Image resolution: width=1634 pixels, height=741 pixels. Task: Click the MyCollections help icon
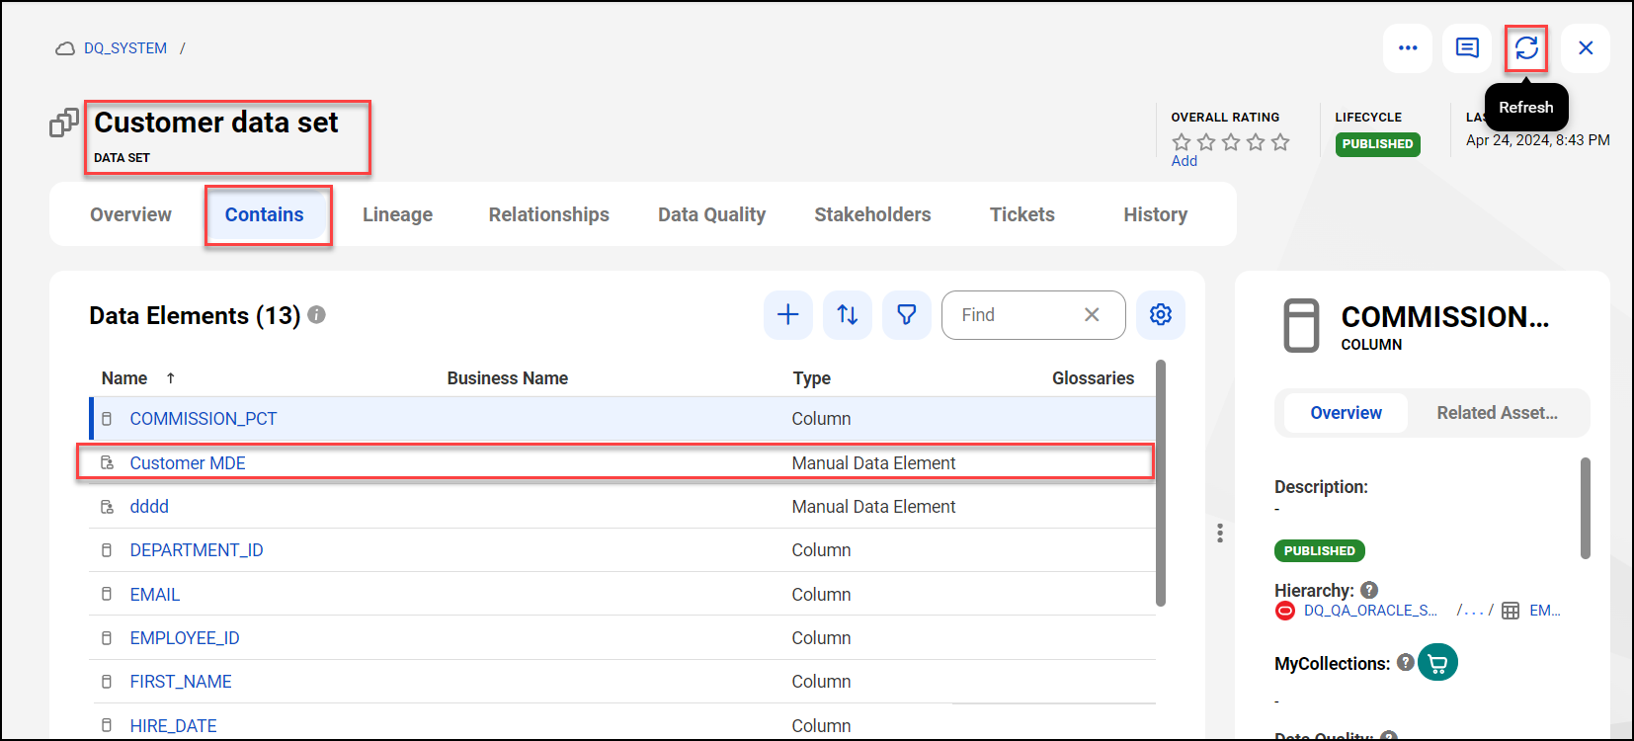click(x=1406, y=662)
